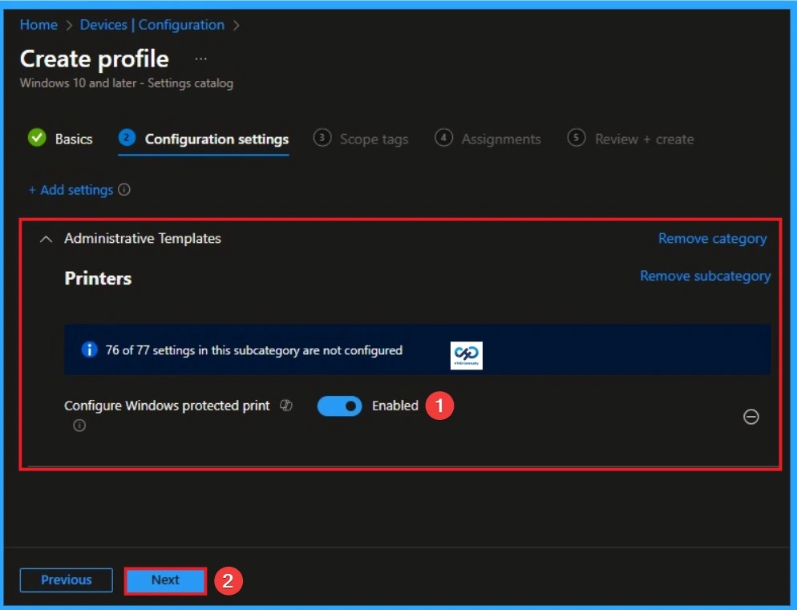Select Remove subcategory
Viewport: 797px width, 610px height.
(x=705, y=276)
